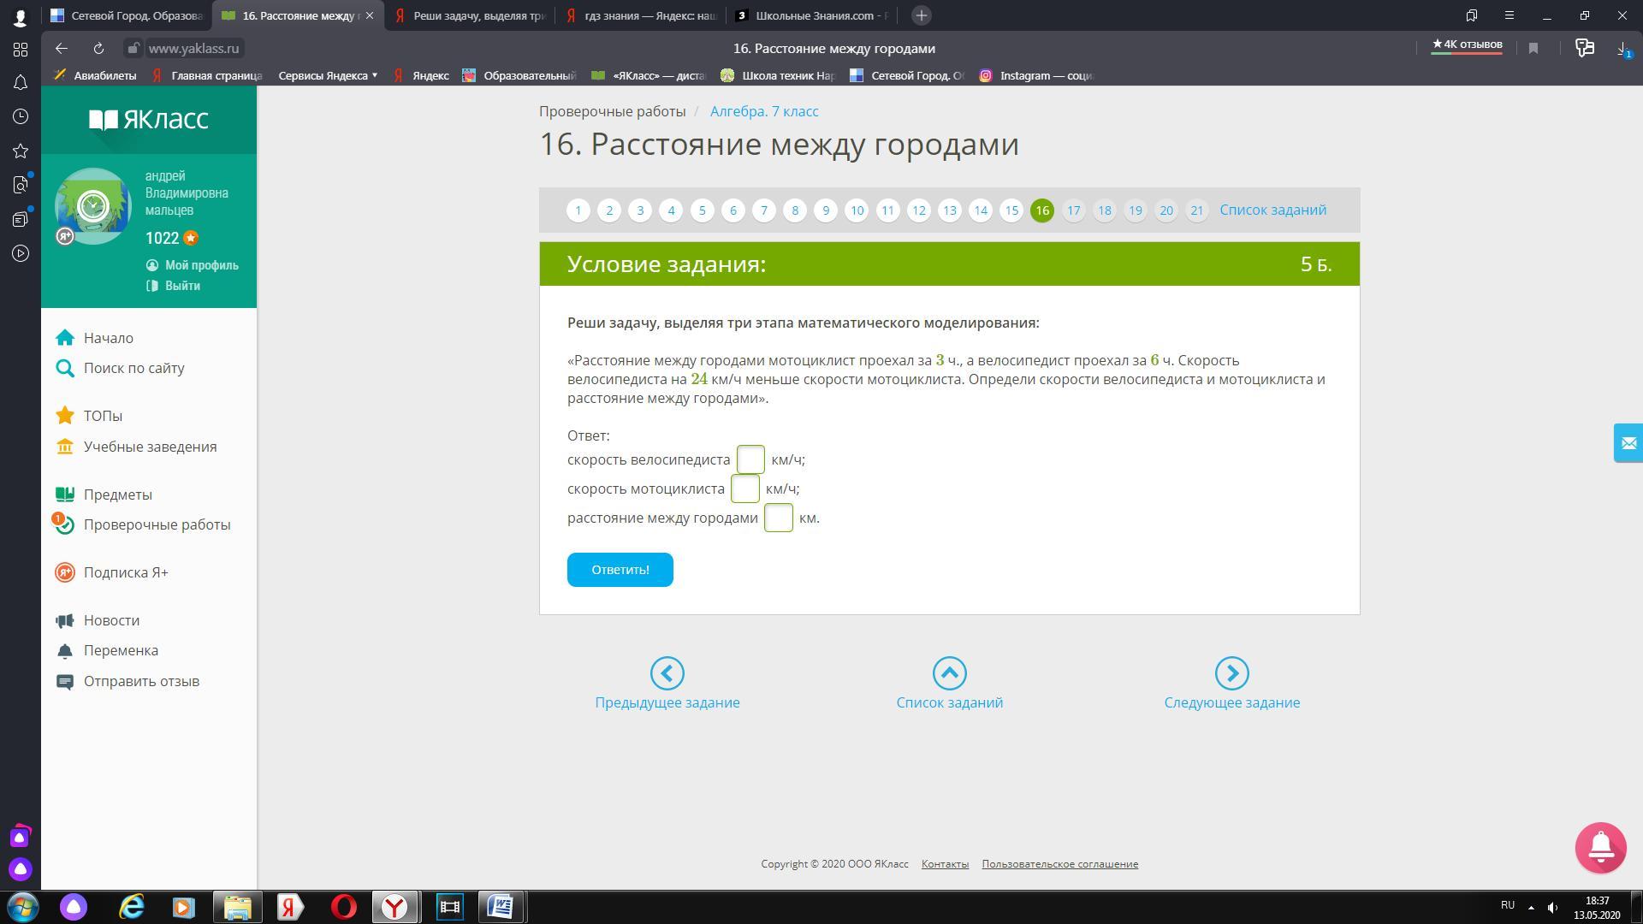Image resolution: width=1643 pixels, height=924 pixels.
Task: Reload the page with refresh icon
Action: pos(98,49)
